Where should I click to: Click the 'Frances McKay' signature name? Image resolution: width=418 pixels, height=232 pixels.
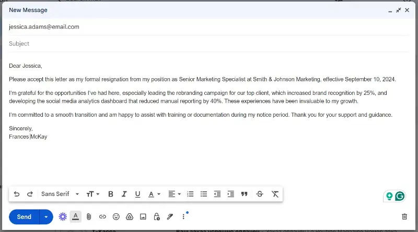coord(28,137)
